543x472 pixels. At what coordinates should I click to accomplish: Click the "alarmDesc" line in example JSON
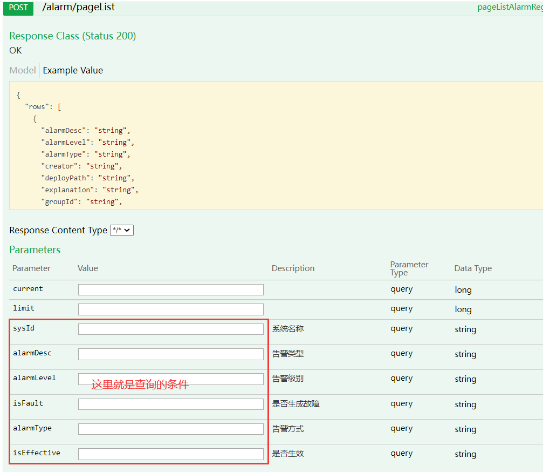click(x=86, y=131)
